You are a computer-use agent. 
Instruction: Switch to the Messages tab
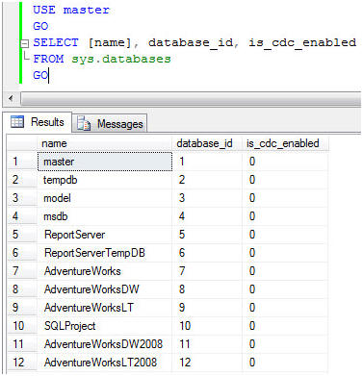[x=110, y=123]
